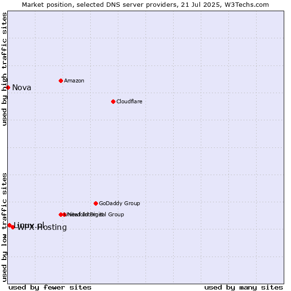Click the 'used by many sites' axis label
Screen dimensions: 291x291
click(x=243, y=288)
